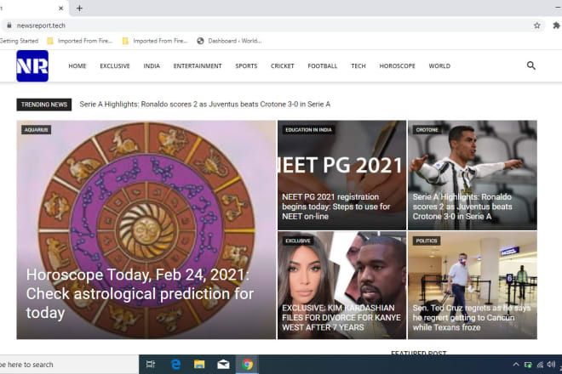Open the Mail app from the taskbar

(223, 365)
